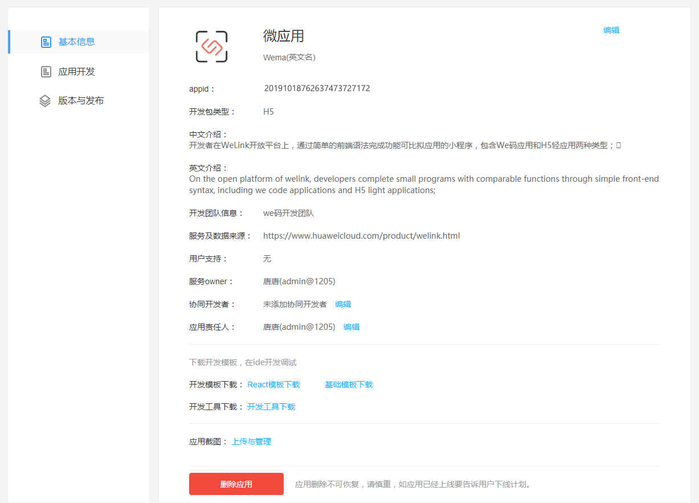Click the Wema(英文名) English name
Viewport: 699px width, 503px height.
[x=289, y=57]
